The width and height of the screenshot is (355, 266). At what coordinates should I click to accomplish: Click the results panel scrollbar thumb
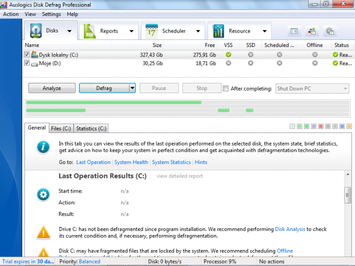point(348,195)
